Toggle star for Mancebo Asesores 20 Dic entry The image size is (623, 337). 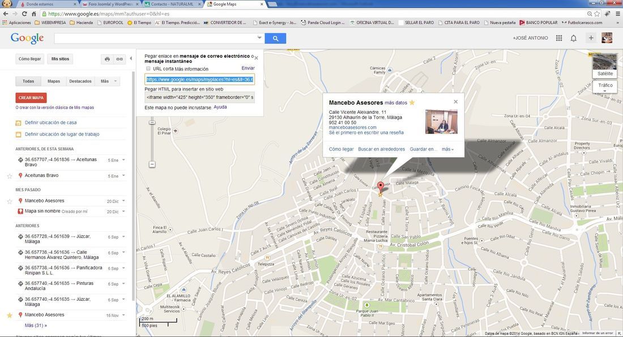(10, 201)
